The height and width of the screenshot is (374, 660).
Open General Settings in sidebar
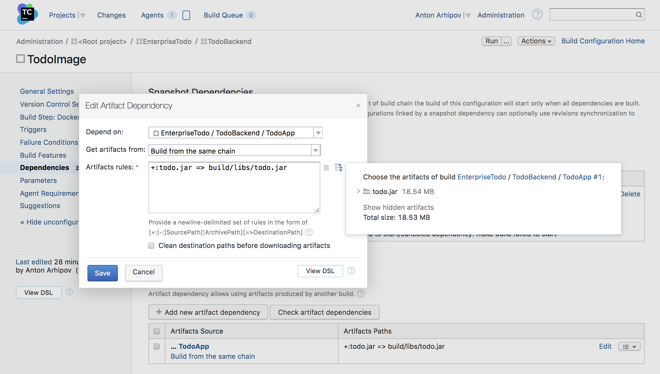(x=47, y=91)
